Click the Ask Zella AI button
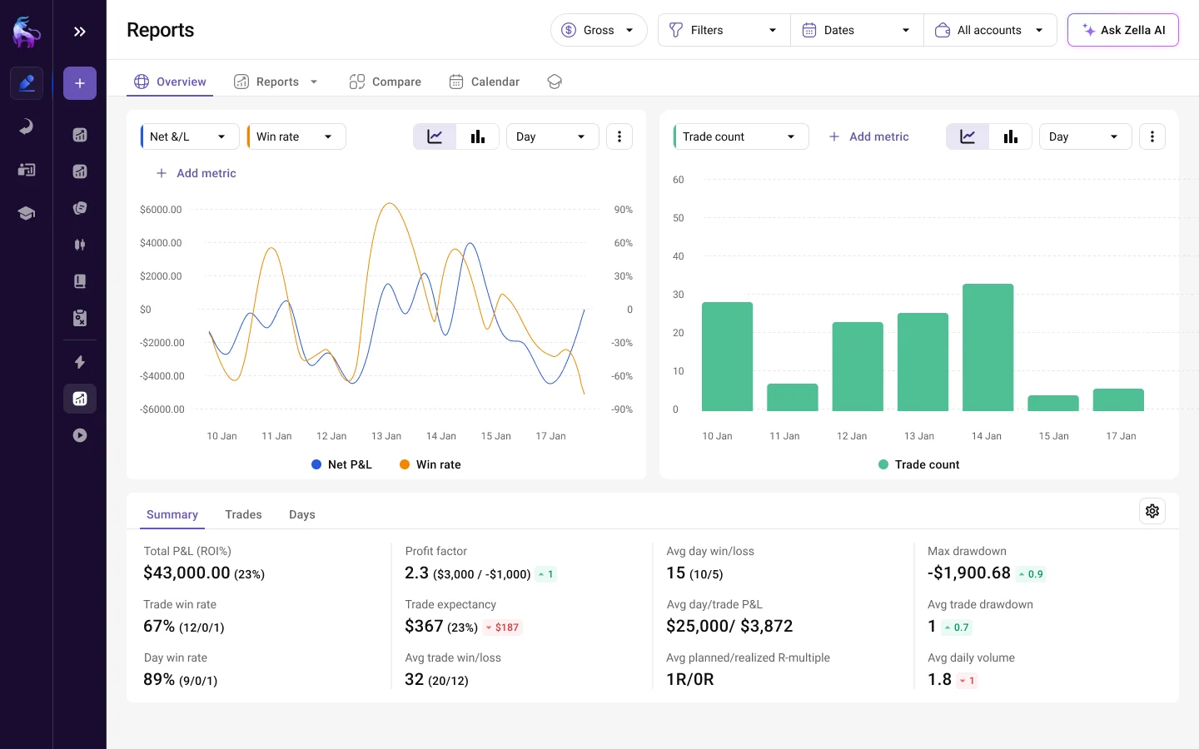This screenshot has width=1199, height=749. [1123, 30]
